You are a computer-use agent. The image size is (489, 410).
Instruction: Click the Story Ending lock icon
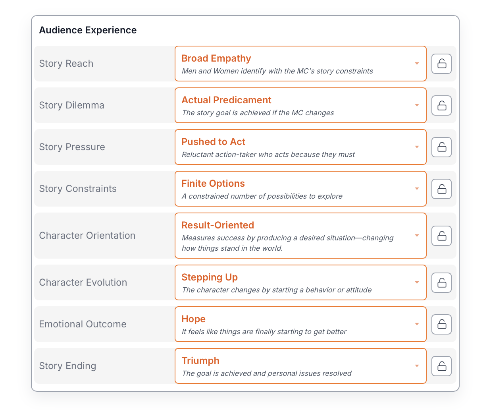coord(441,366)
